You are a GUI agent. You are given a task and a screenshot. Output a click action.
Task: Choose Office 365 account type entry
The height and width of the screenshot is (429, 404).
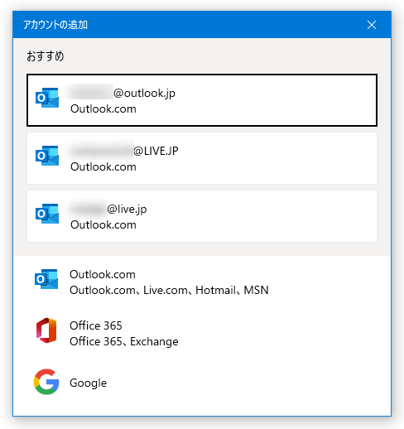pyautogui.click(x=202, y=333)
